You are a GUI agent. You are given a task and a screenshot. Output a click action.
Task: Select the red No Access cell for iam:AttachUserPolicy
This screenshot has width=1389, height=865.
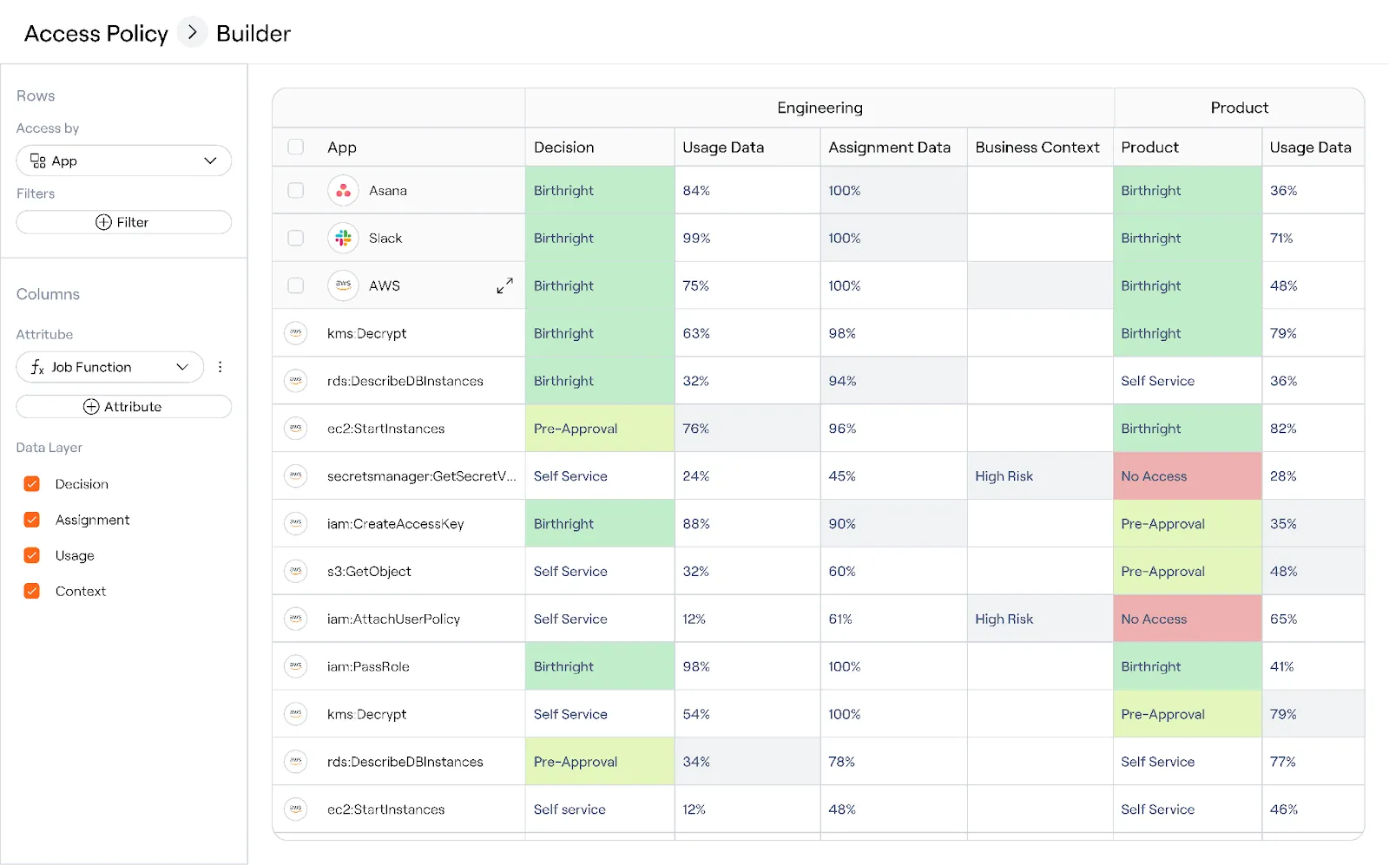coord(1188,619)
